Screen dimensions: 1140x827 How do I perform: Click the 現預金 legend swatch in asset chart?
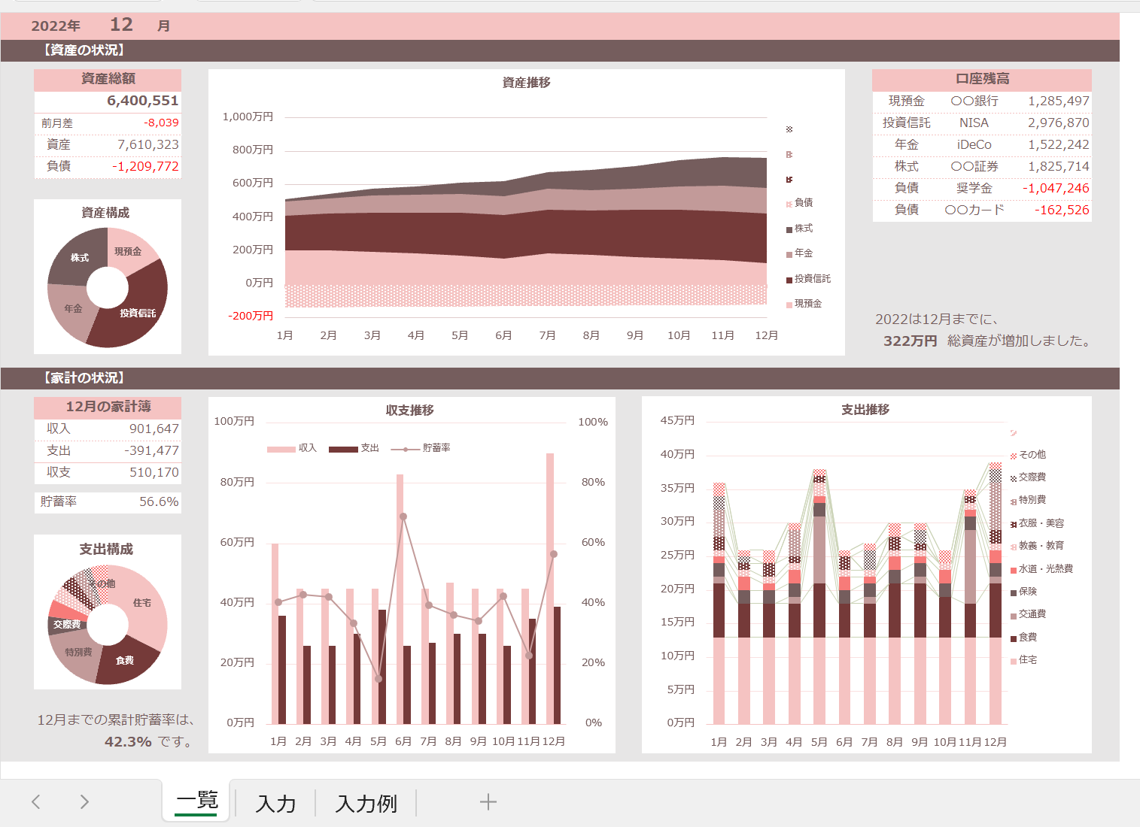click(789, 304)
